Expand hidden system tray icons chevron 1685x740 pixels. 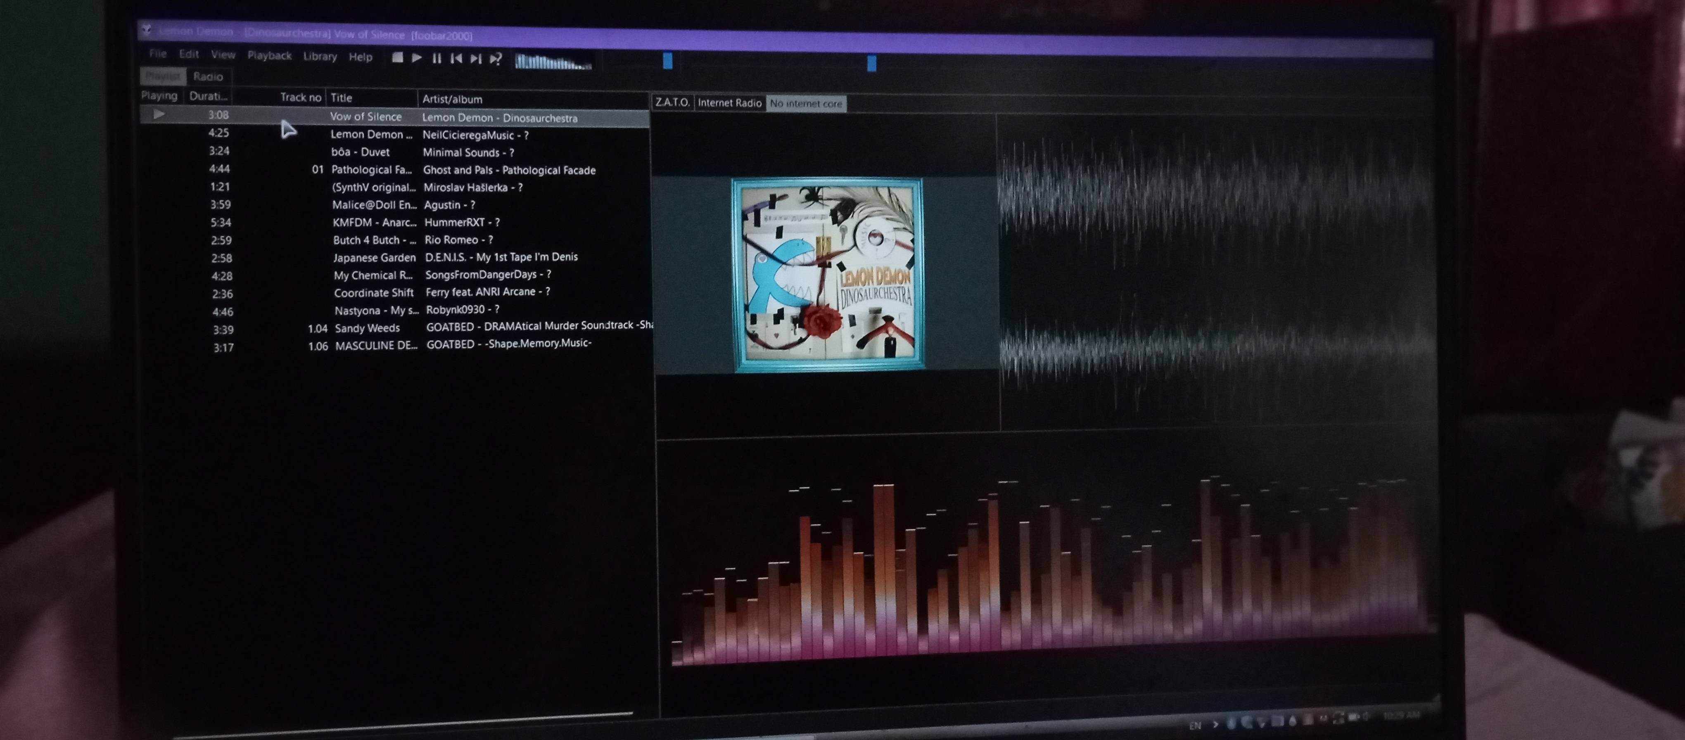(x=1215, y=724)
